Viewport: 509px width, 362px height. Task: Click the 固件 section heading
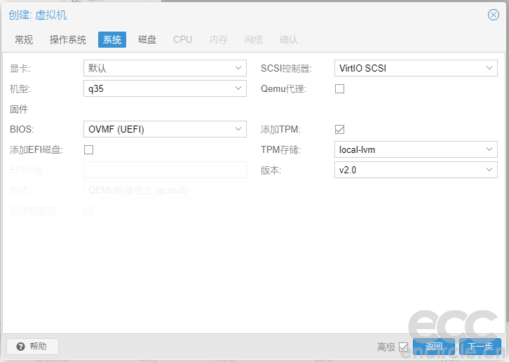(19, 109)
